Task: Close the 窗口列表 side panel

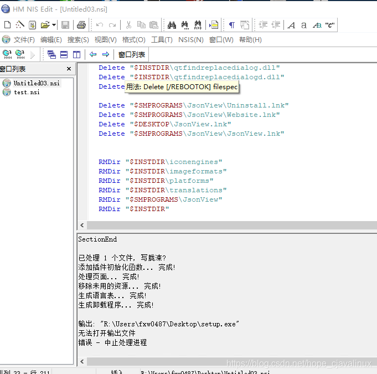Action: pyautogui.click(x=69, y=69)
